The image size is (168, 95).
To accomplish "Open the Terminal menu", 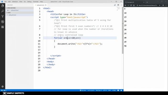I will [x=36, y=2].
